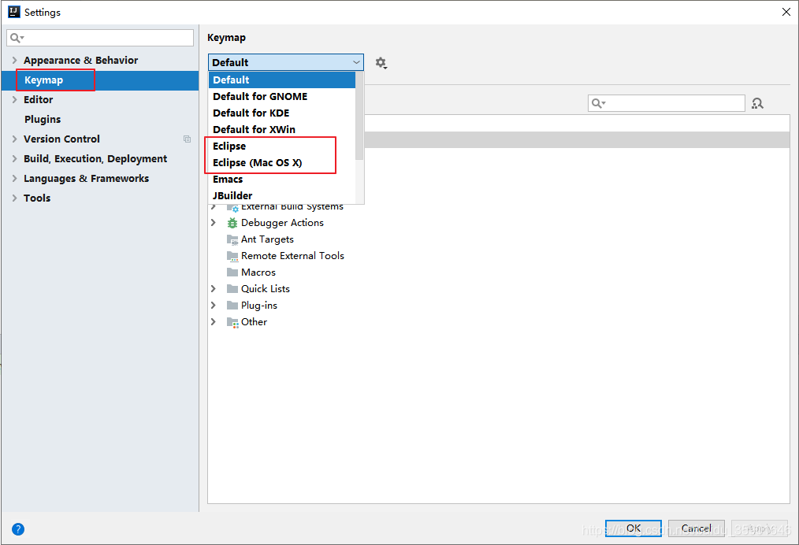Expand Languages & Frameworks arrow
The image size is (799, 545).
14,178
